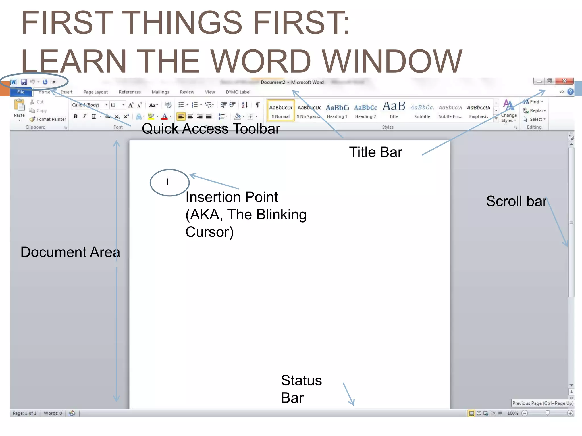Open the Change Styles menu
Screen dimensions: 582x436
509,111
